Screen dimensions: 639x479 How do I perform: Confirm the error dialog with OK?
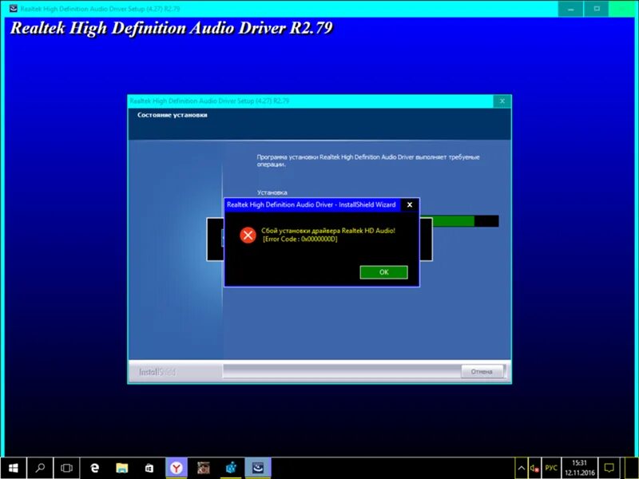[x=383, y=272]
